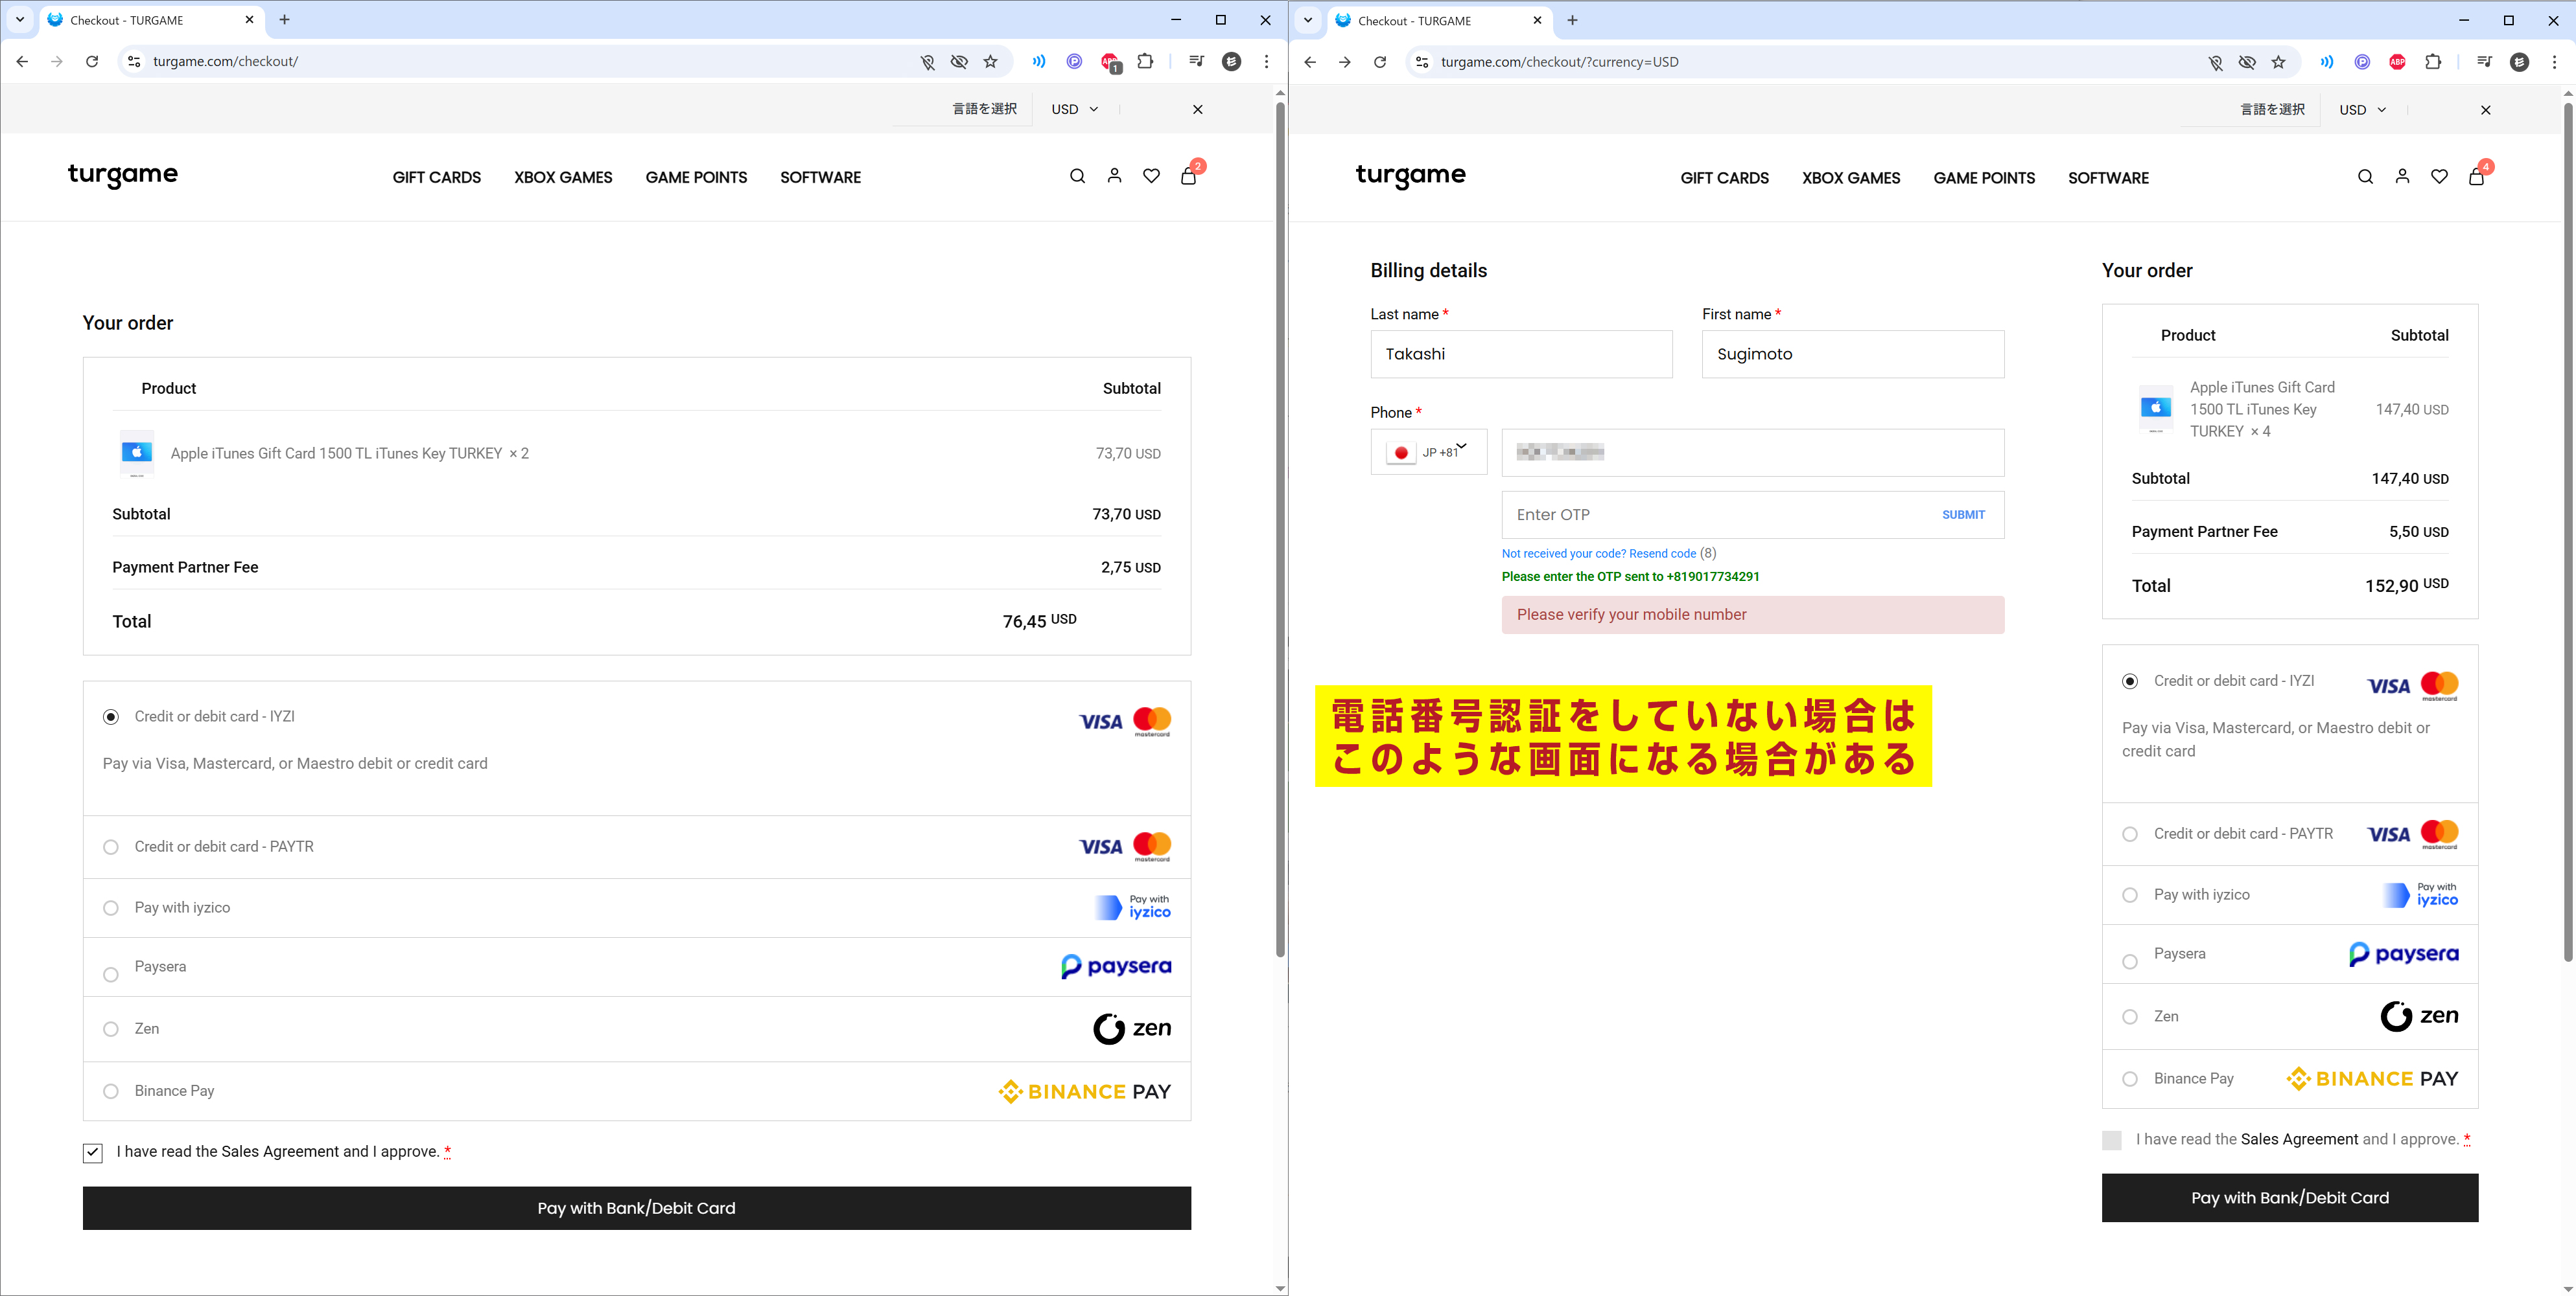Open the extensions puzzle icon in right browser
The image size is (2576, 1296).
[2433, 62]
